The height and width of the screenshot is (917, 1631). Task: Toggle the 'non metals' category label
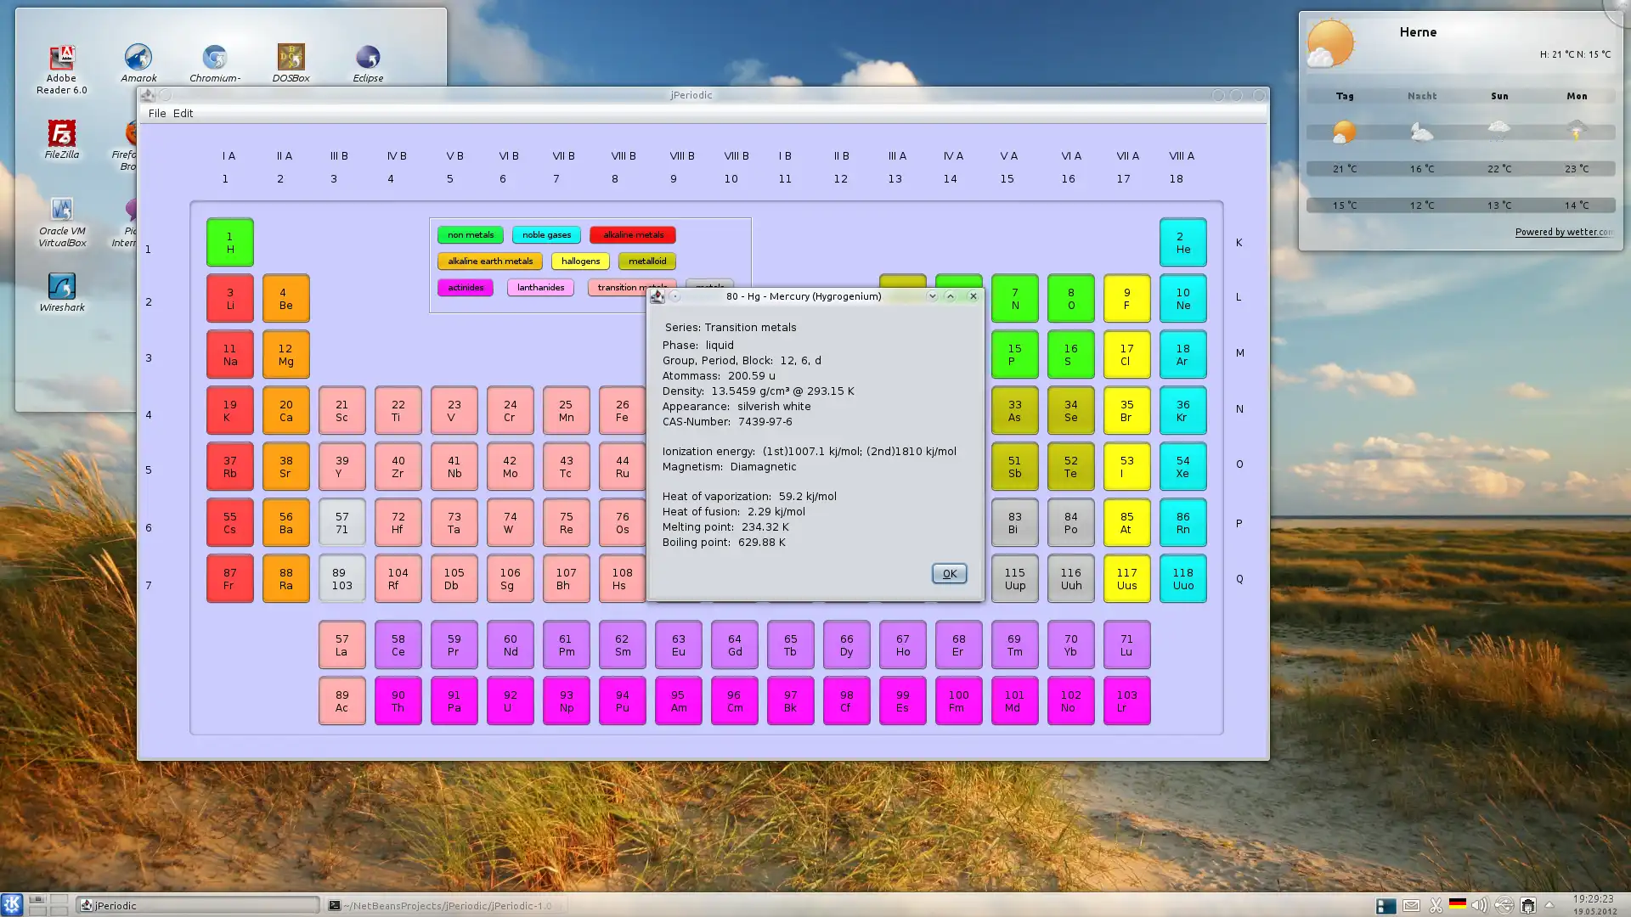[x=471, y=234]
